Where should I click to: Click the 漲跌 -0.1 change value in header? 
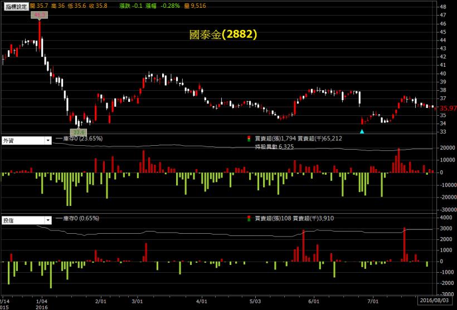point(131,6)
